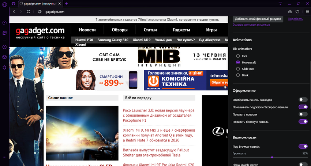This screenshot has height=166, width=311.
Task: Reload the current page
Action: [x=28, y=12]
